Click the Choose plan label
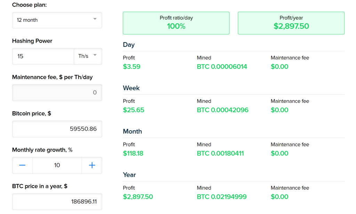This screenshot has width=356, height=214. point(29,5)
